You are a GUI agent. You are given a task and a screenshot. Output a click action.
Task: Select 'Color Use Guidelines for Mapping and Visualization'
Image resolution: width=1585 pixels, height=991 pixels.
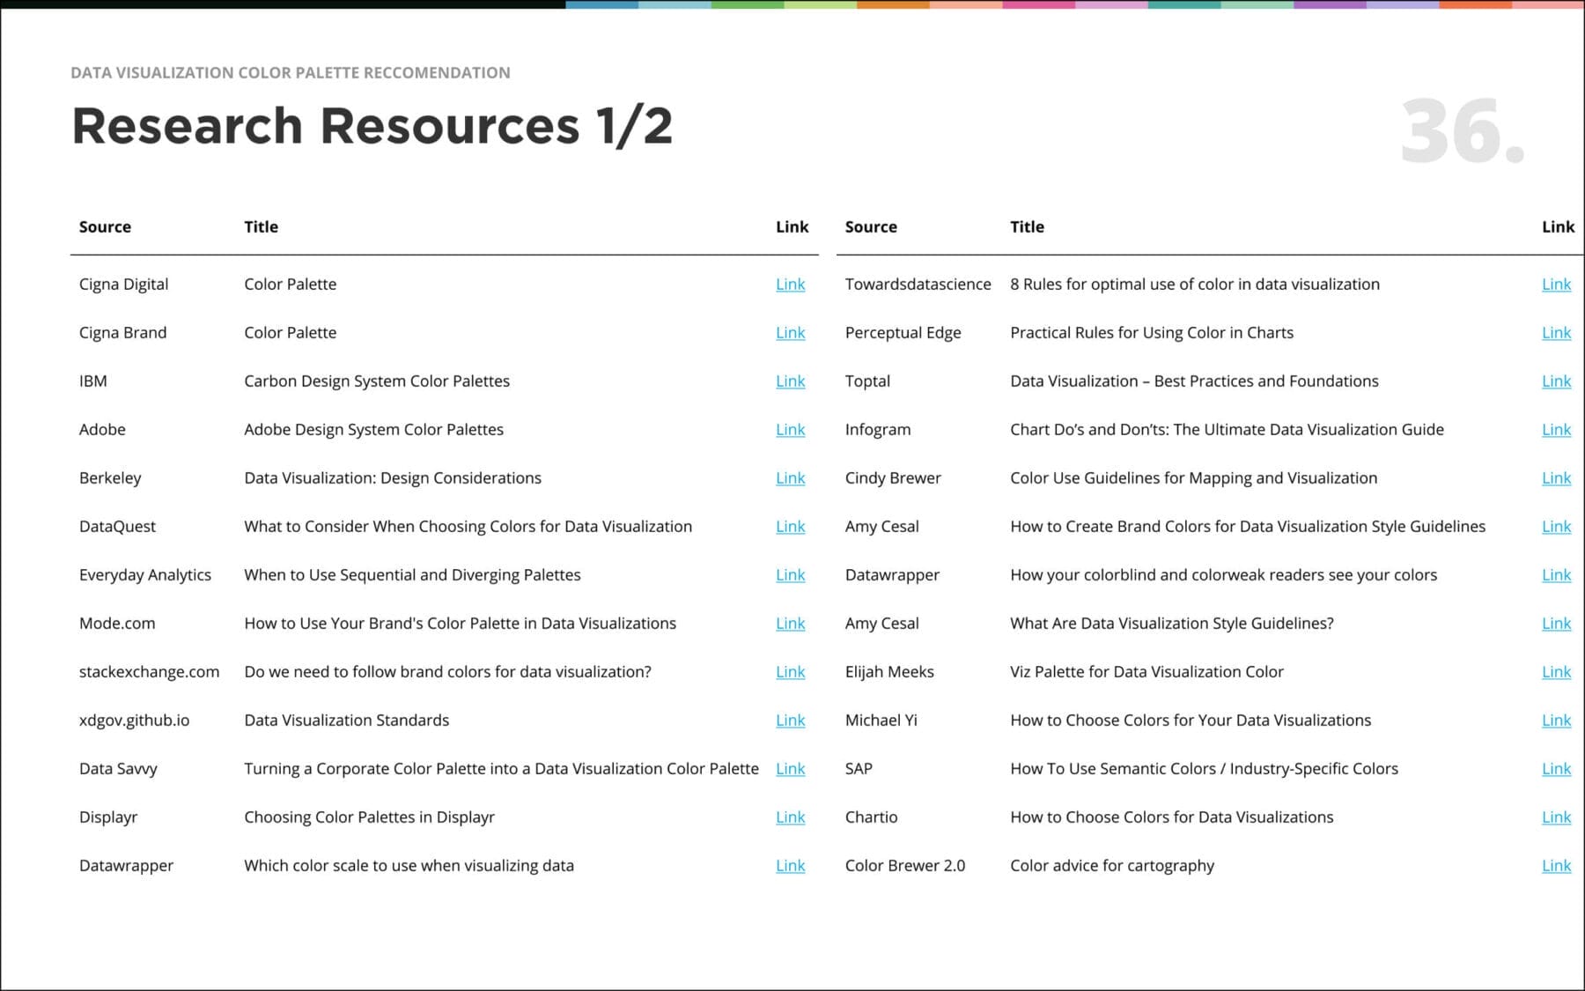click(1193, 478)
